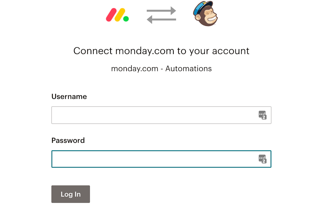Click the Mailchimp Freddie mascot icon

point(205,14)
